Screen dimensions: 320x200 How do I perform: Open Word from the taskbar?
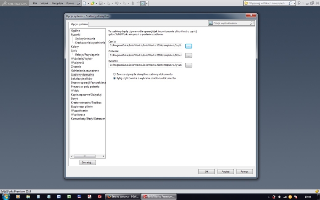pyautogui.click(x=59, y=197)
